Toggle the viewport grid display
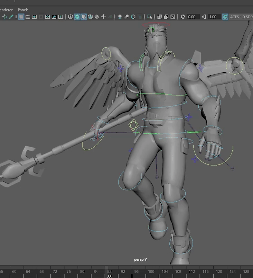 click(x=21, y=17)
